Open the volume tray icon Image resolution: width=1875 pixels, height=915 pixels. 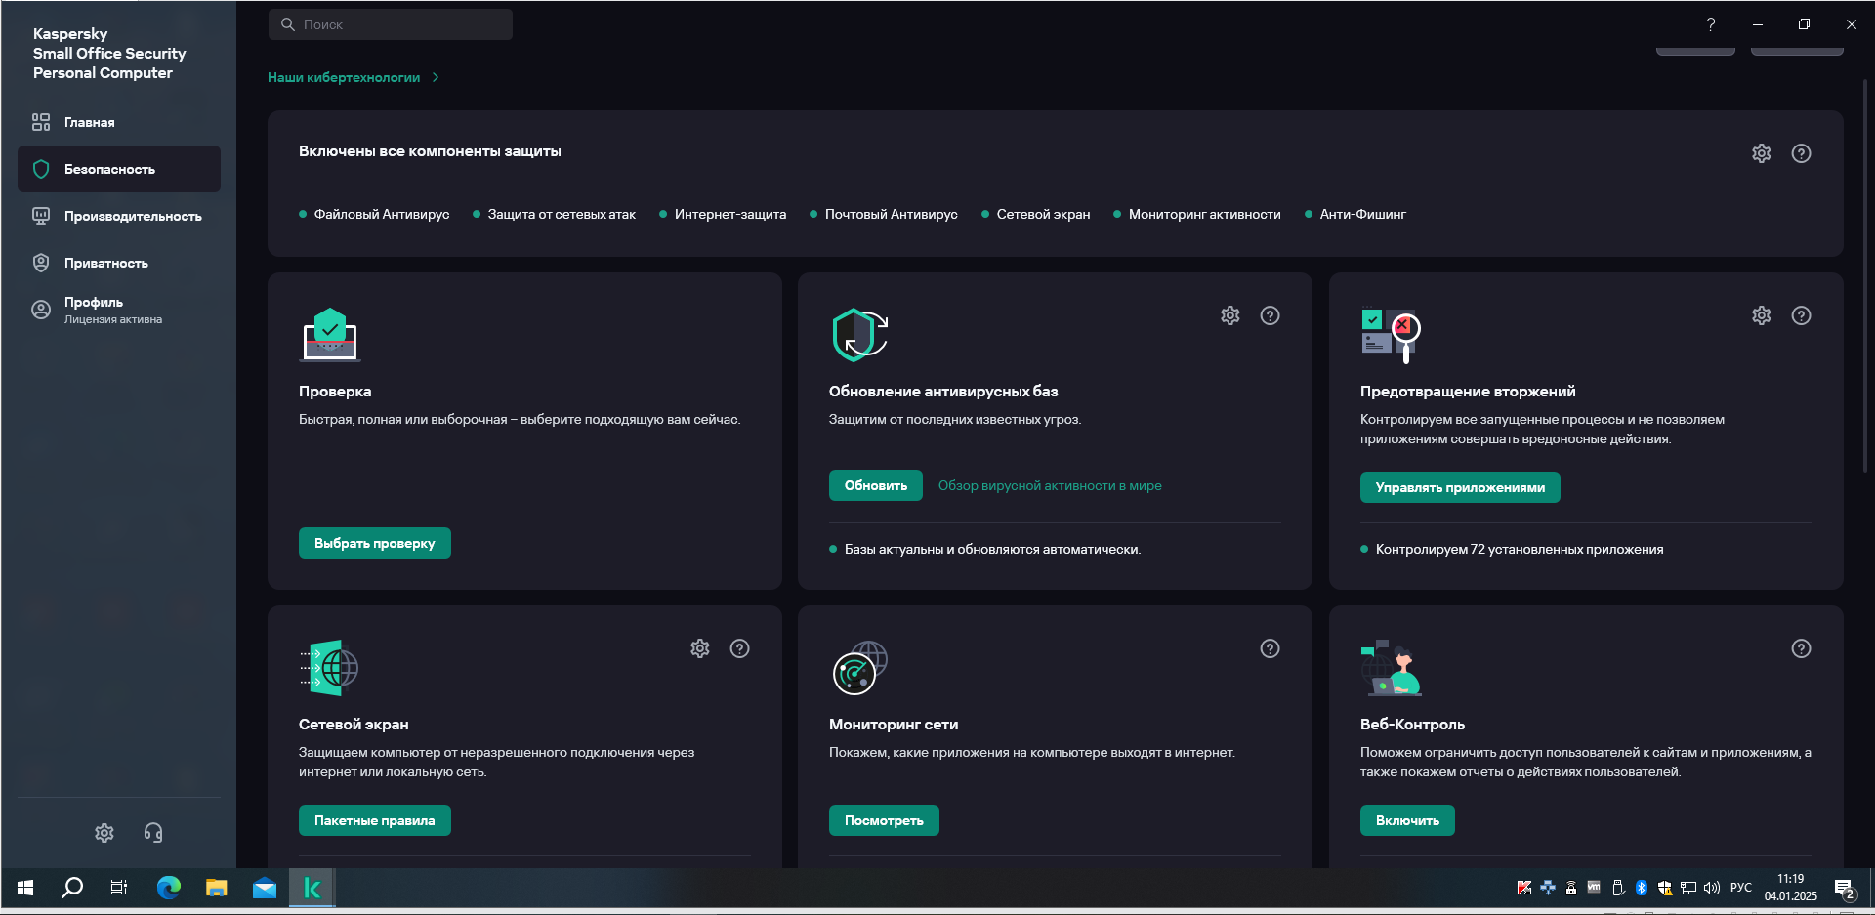pyautogui.click(x=1711, y=888)
